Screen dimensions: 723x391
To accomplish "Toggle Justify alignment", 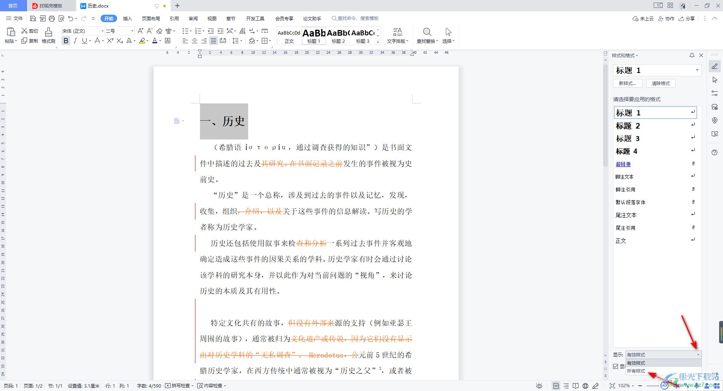I will (214, 41).
